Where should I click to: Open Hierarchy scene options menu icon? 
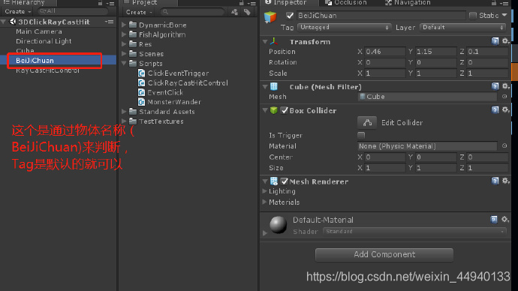pos(110,22)
